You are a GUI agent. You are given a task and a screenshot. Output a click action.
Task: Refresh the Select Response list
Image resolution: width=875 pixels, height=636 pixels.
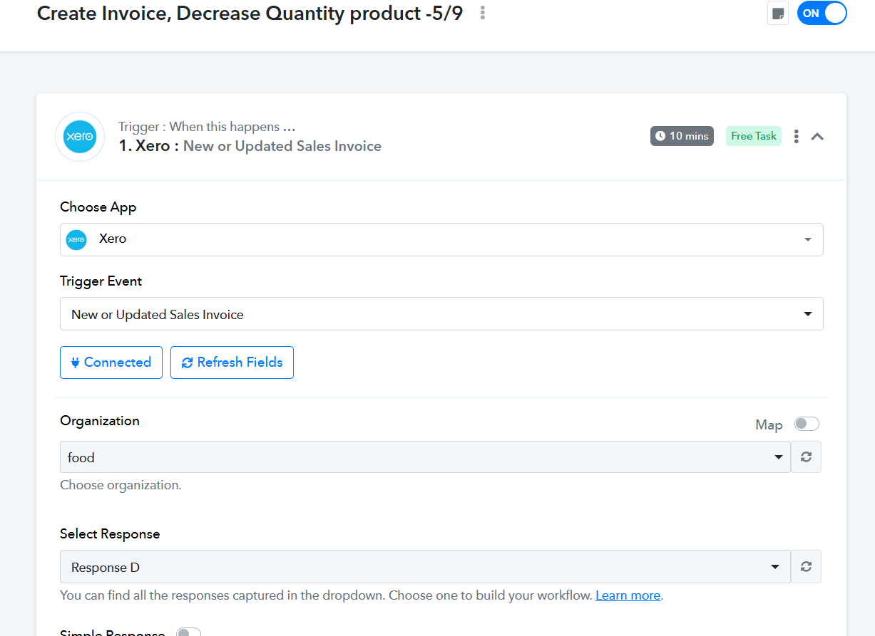pos(806,567)
